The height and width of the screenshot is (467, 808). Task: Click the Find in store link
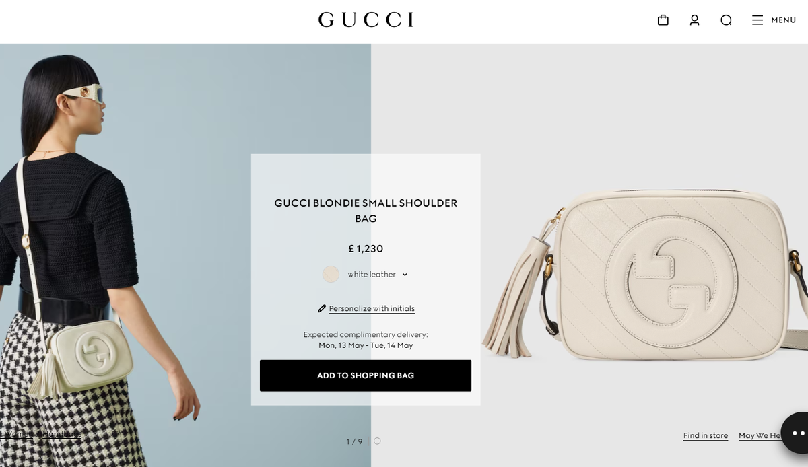706,435
